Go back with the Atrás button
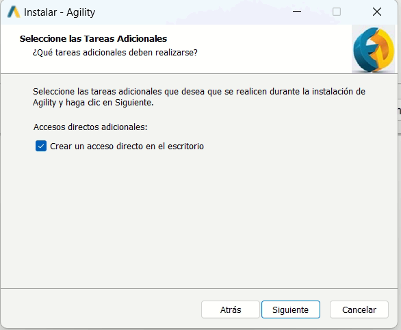Image resolution: width=401 pixels, height=330 pixels. click(231, 309)
